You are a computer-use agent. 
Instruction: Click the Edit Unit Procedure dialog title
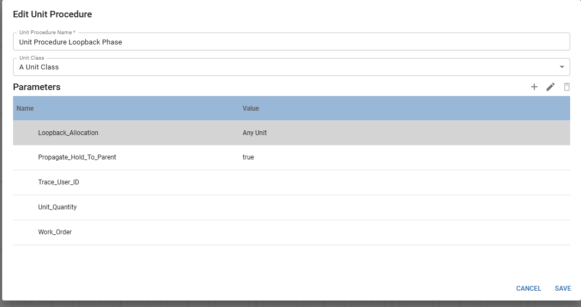click(x=53, y=14)
